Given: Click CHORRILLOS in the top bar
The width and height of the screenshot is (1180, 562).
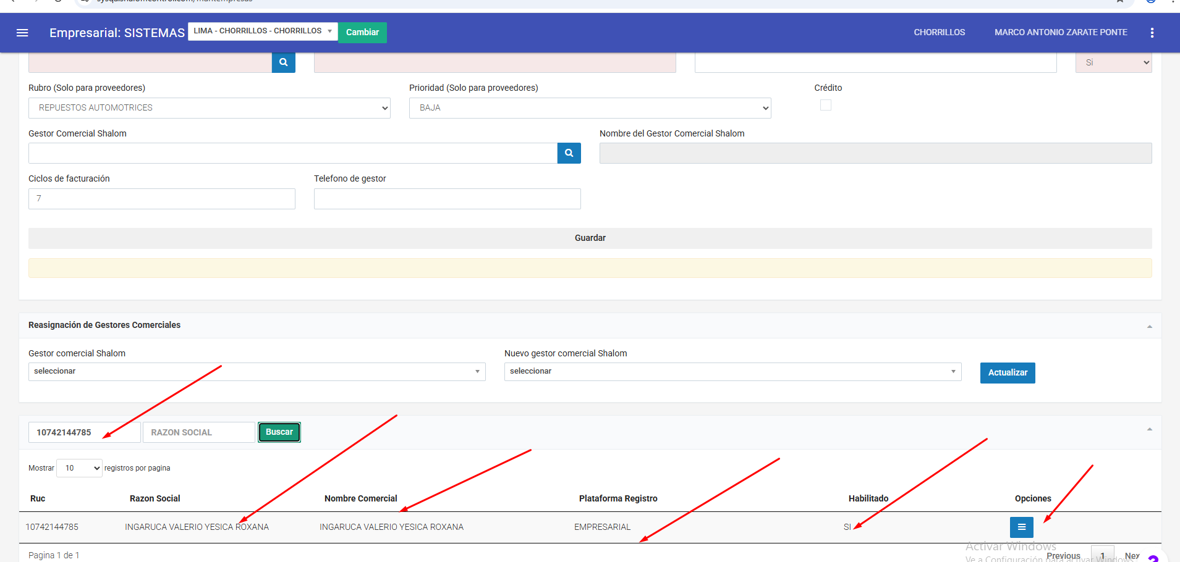Looking at the screenshot, I should pyautogui.click(x=939, y=33).
